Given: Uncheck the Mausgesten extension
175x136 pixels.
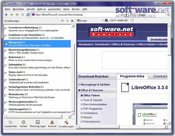Looking at the screenshot, I should pyautogui.click(x=6, y=44).
